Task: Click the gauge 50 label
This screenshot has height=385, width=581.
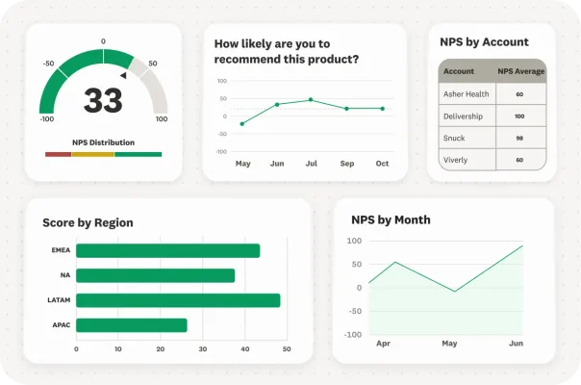Action: pyautogui.click(x=153, y=64)
